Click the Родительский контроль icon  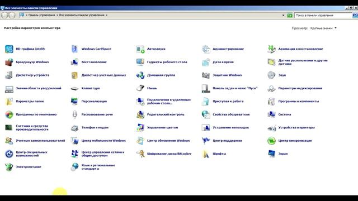click(140, 114)
